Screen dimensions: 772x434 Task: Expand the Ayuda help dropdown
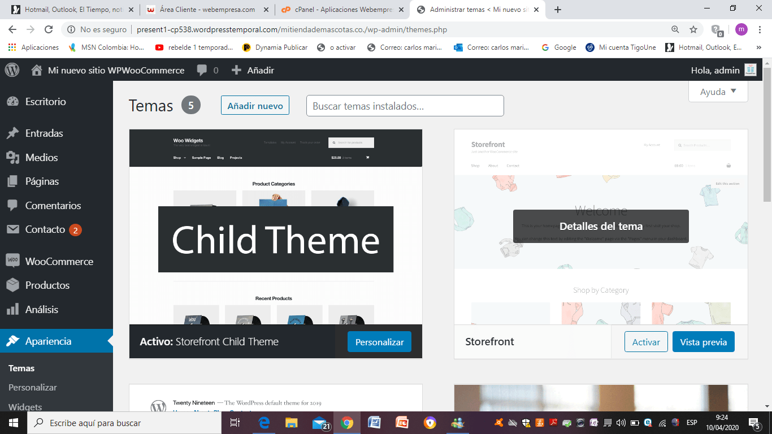tap(718, 92)
